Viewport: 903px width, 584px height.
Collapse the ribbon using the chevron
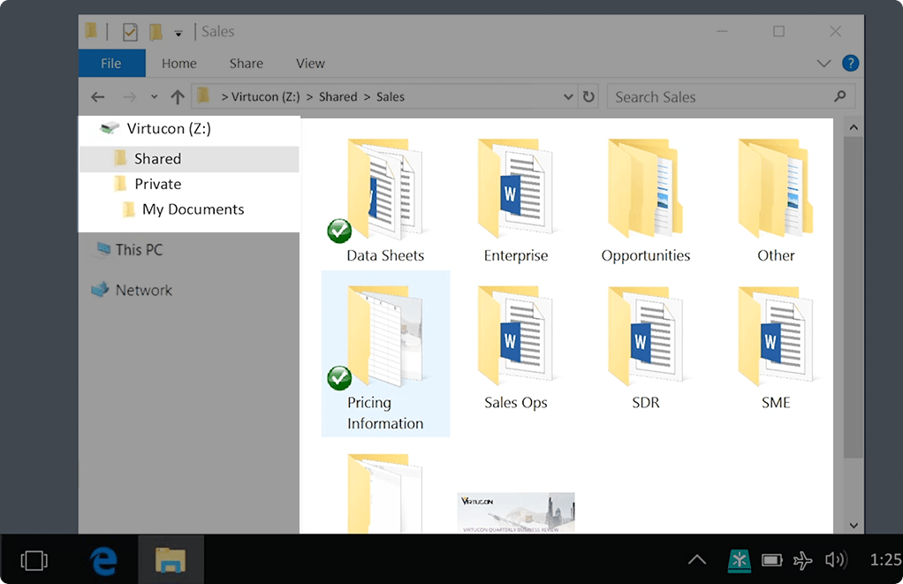tap(824, 63)
